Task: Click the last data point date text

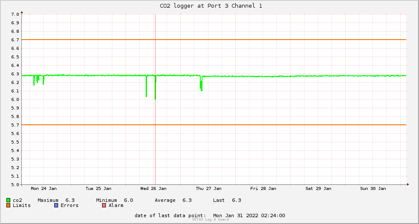Action: 210,215
